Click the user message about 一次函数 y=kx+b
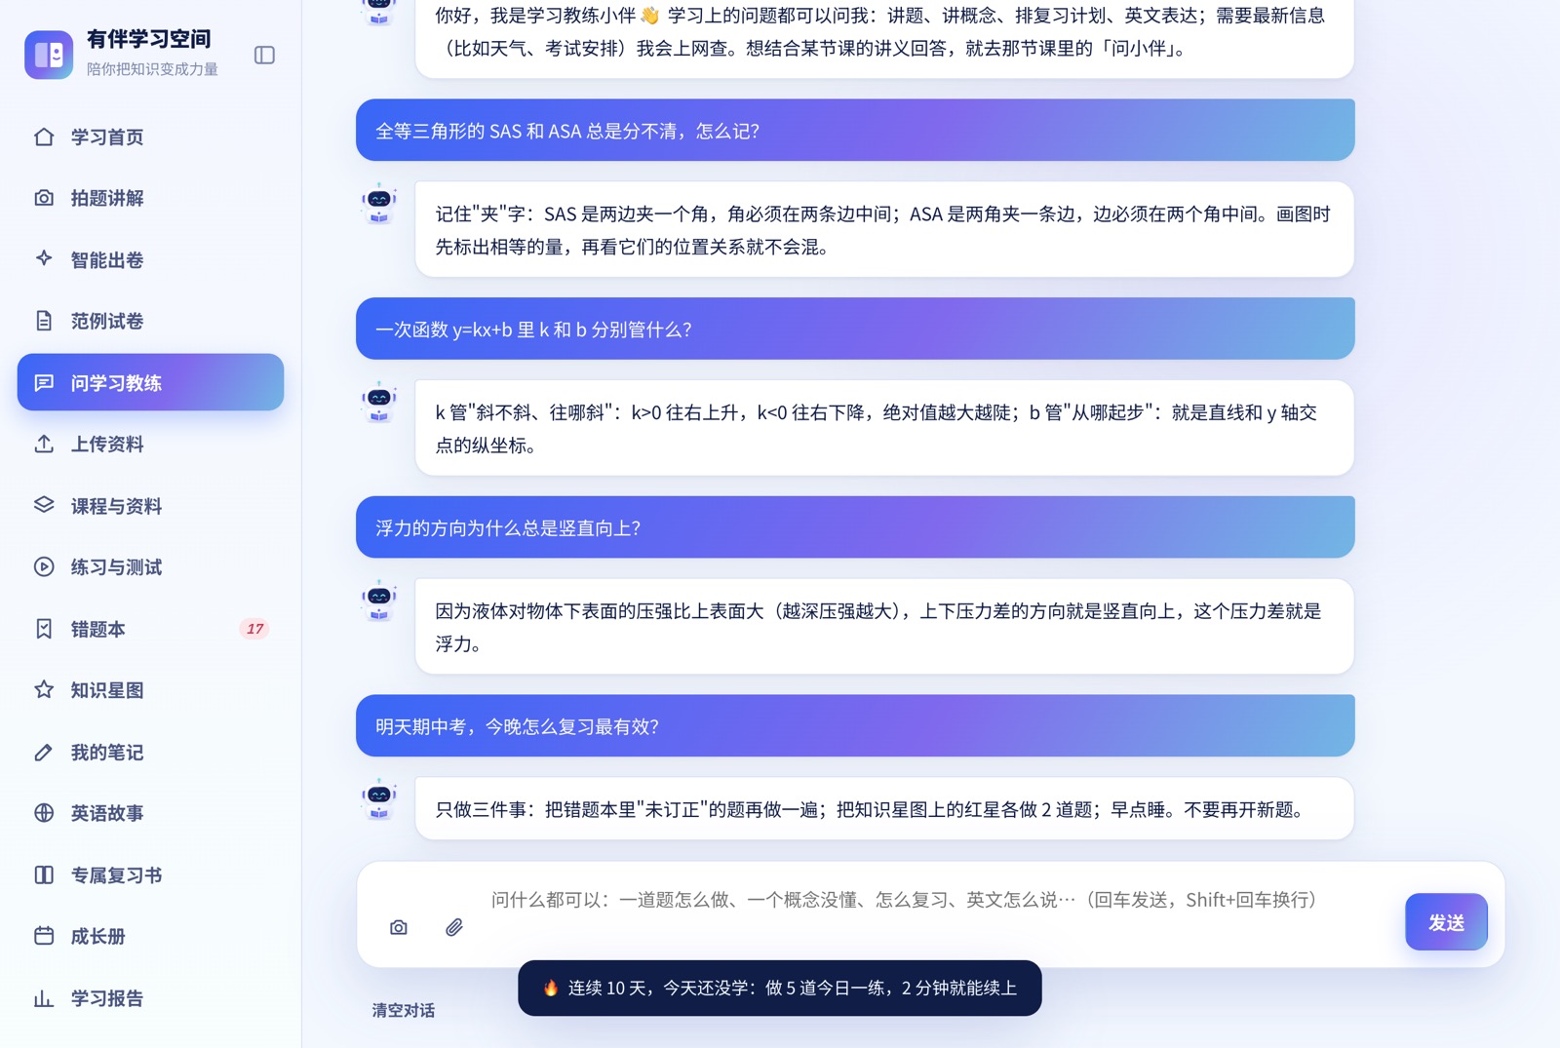This screenshot has width=1560, height=1048. [855, 329]
